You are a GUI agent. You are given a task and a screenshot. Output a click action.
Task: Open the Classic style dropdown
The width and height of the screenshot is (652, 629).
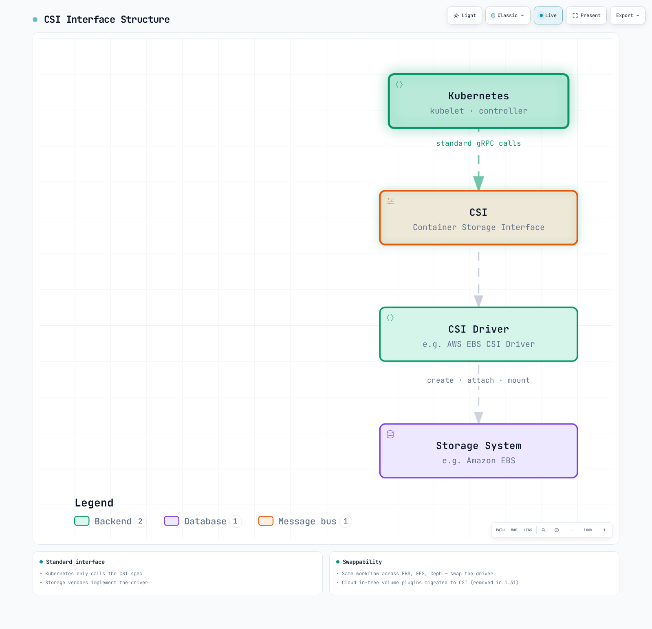508,15
